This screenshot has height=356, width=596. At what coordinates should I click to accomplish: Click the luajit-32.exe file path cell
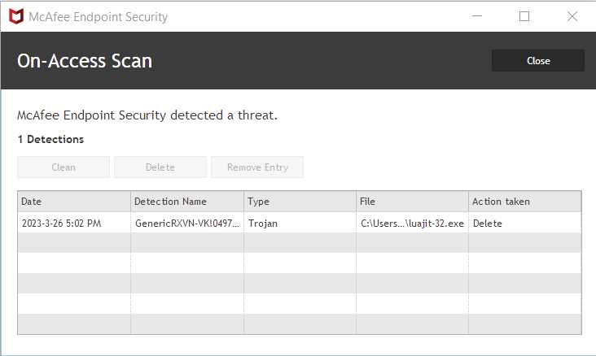coord(412,224)
